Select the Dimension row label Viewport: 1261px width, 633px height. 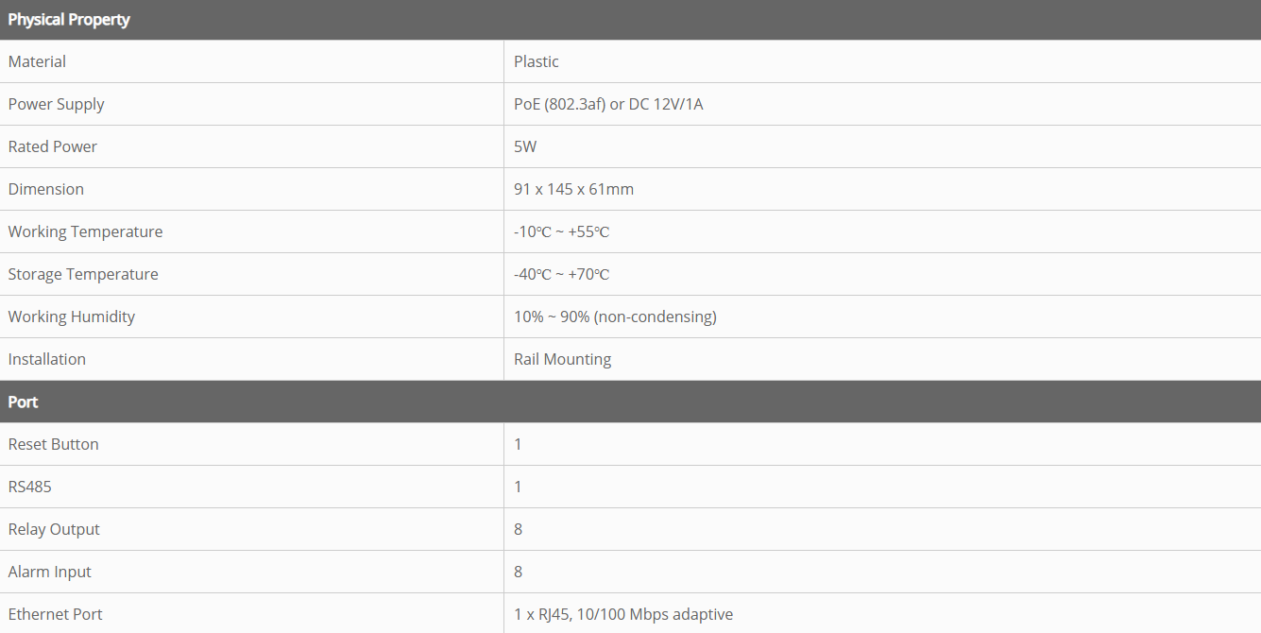click(45, 189)
